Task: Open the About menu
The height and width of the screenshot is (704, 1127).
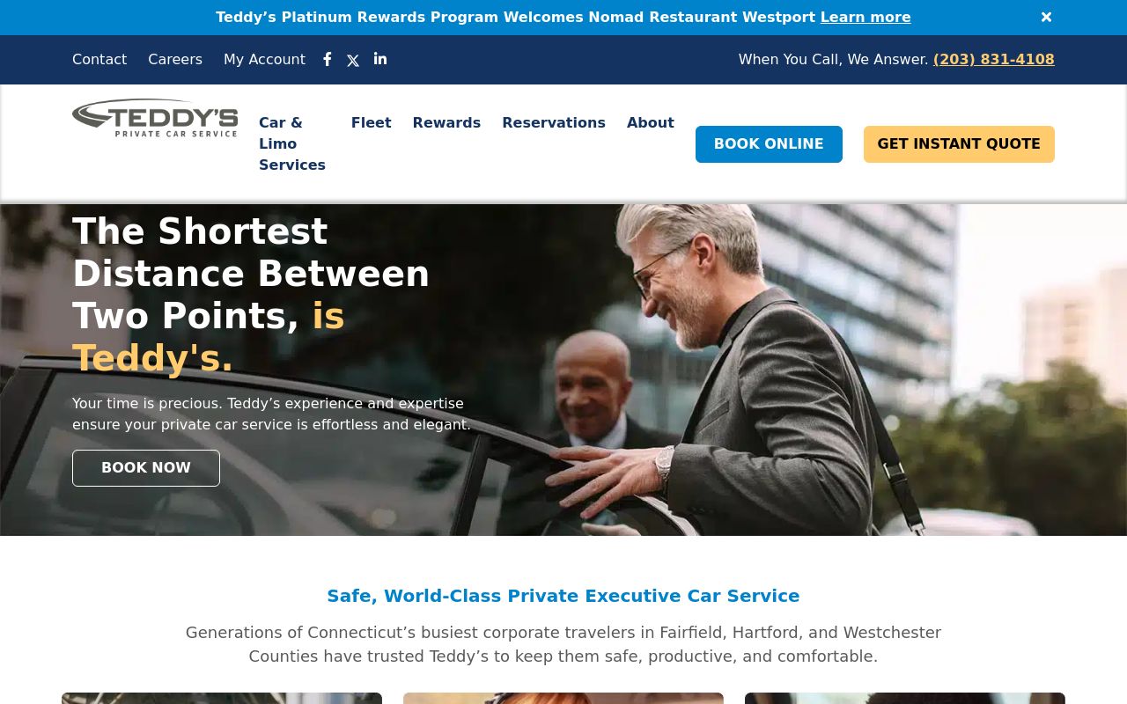Action: (x=651, y=122)
